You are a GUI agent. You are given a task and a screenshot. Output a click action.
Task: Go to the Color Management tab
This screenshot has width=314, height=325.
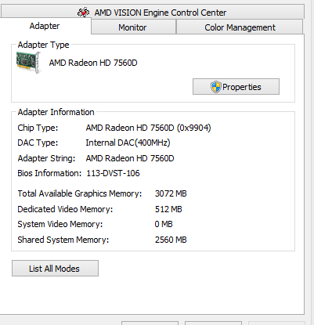[240, 27]
